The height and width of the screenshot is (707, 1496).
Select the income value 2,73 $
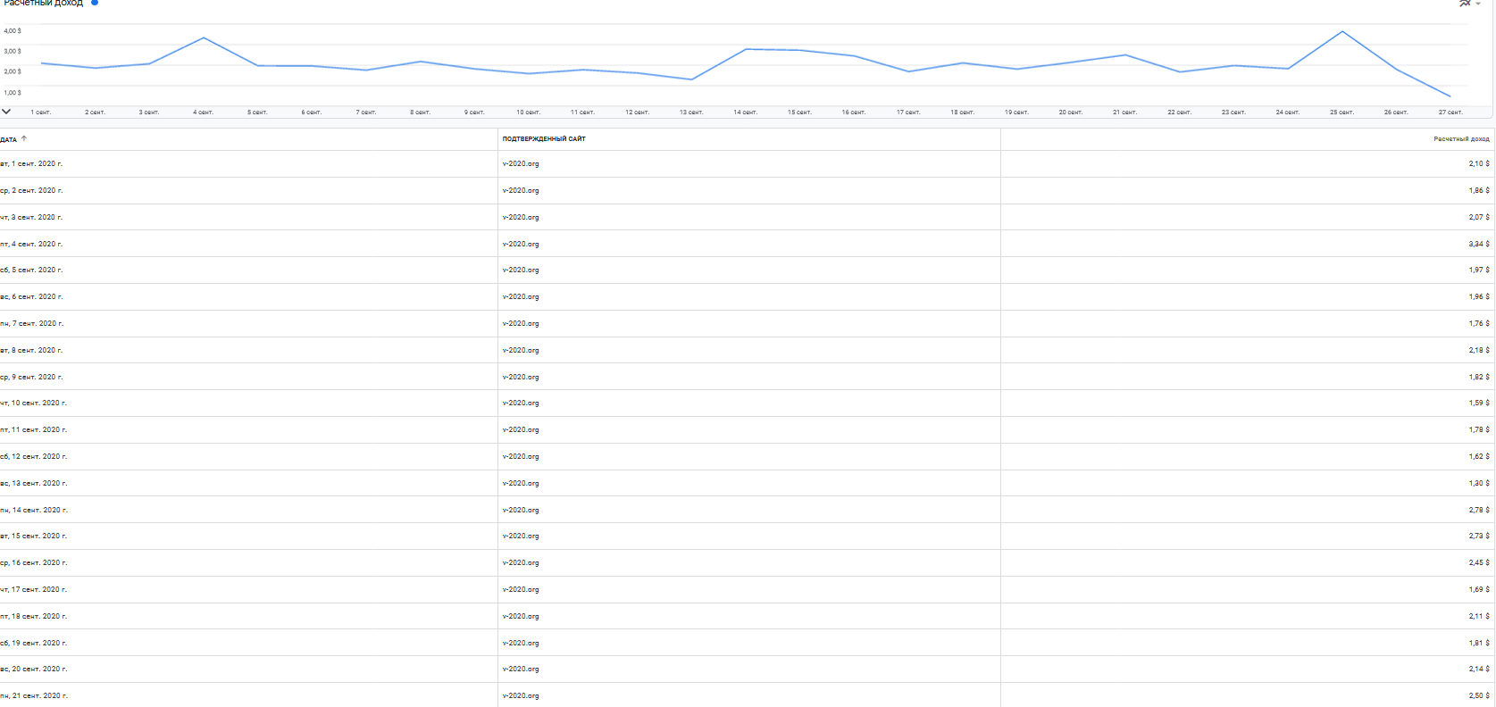pyautogui.click(x=1479, y=536)
